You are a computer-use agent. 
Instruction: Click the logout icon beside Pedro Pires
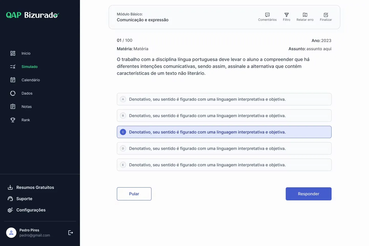71,233
